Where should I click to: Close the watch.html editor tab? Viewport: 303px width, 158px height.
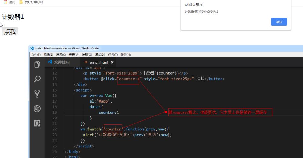click(x=112, y=62)
